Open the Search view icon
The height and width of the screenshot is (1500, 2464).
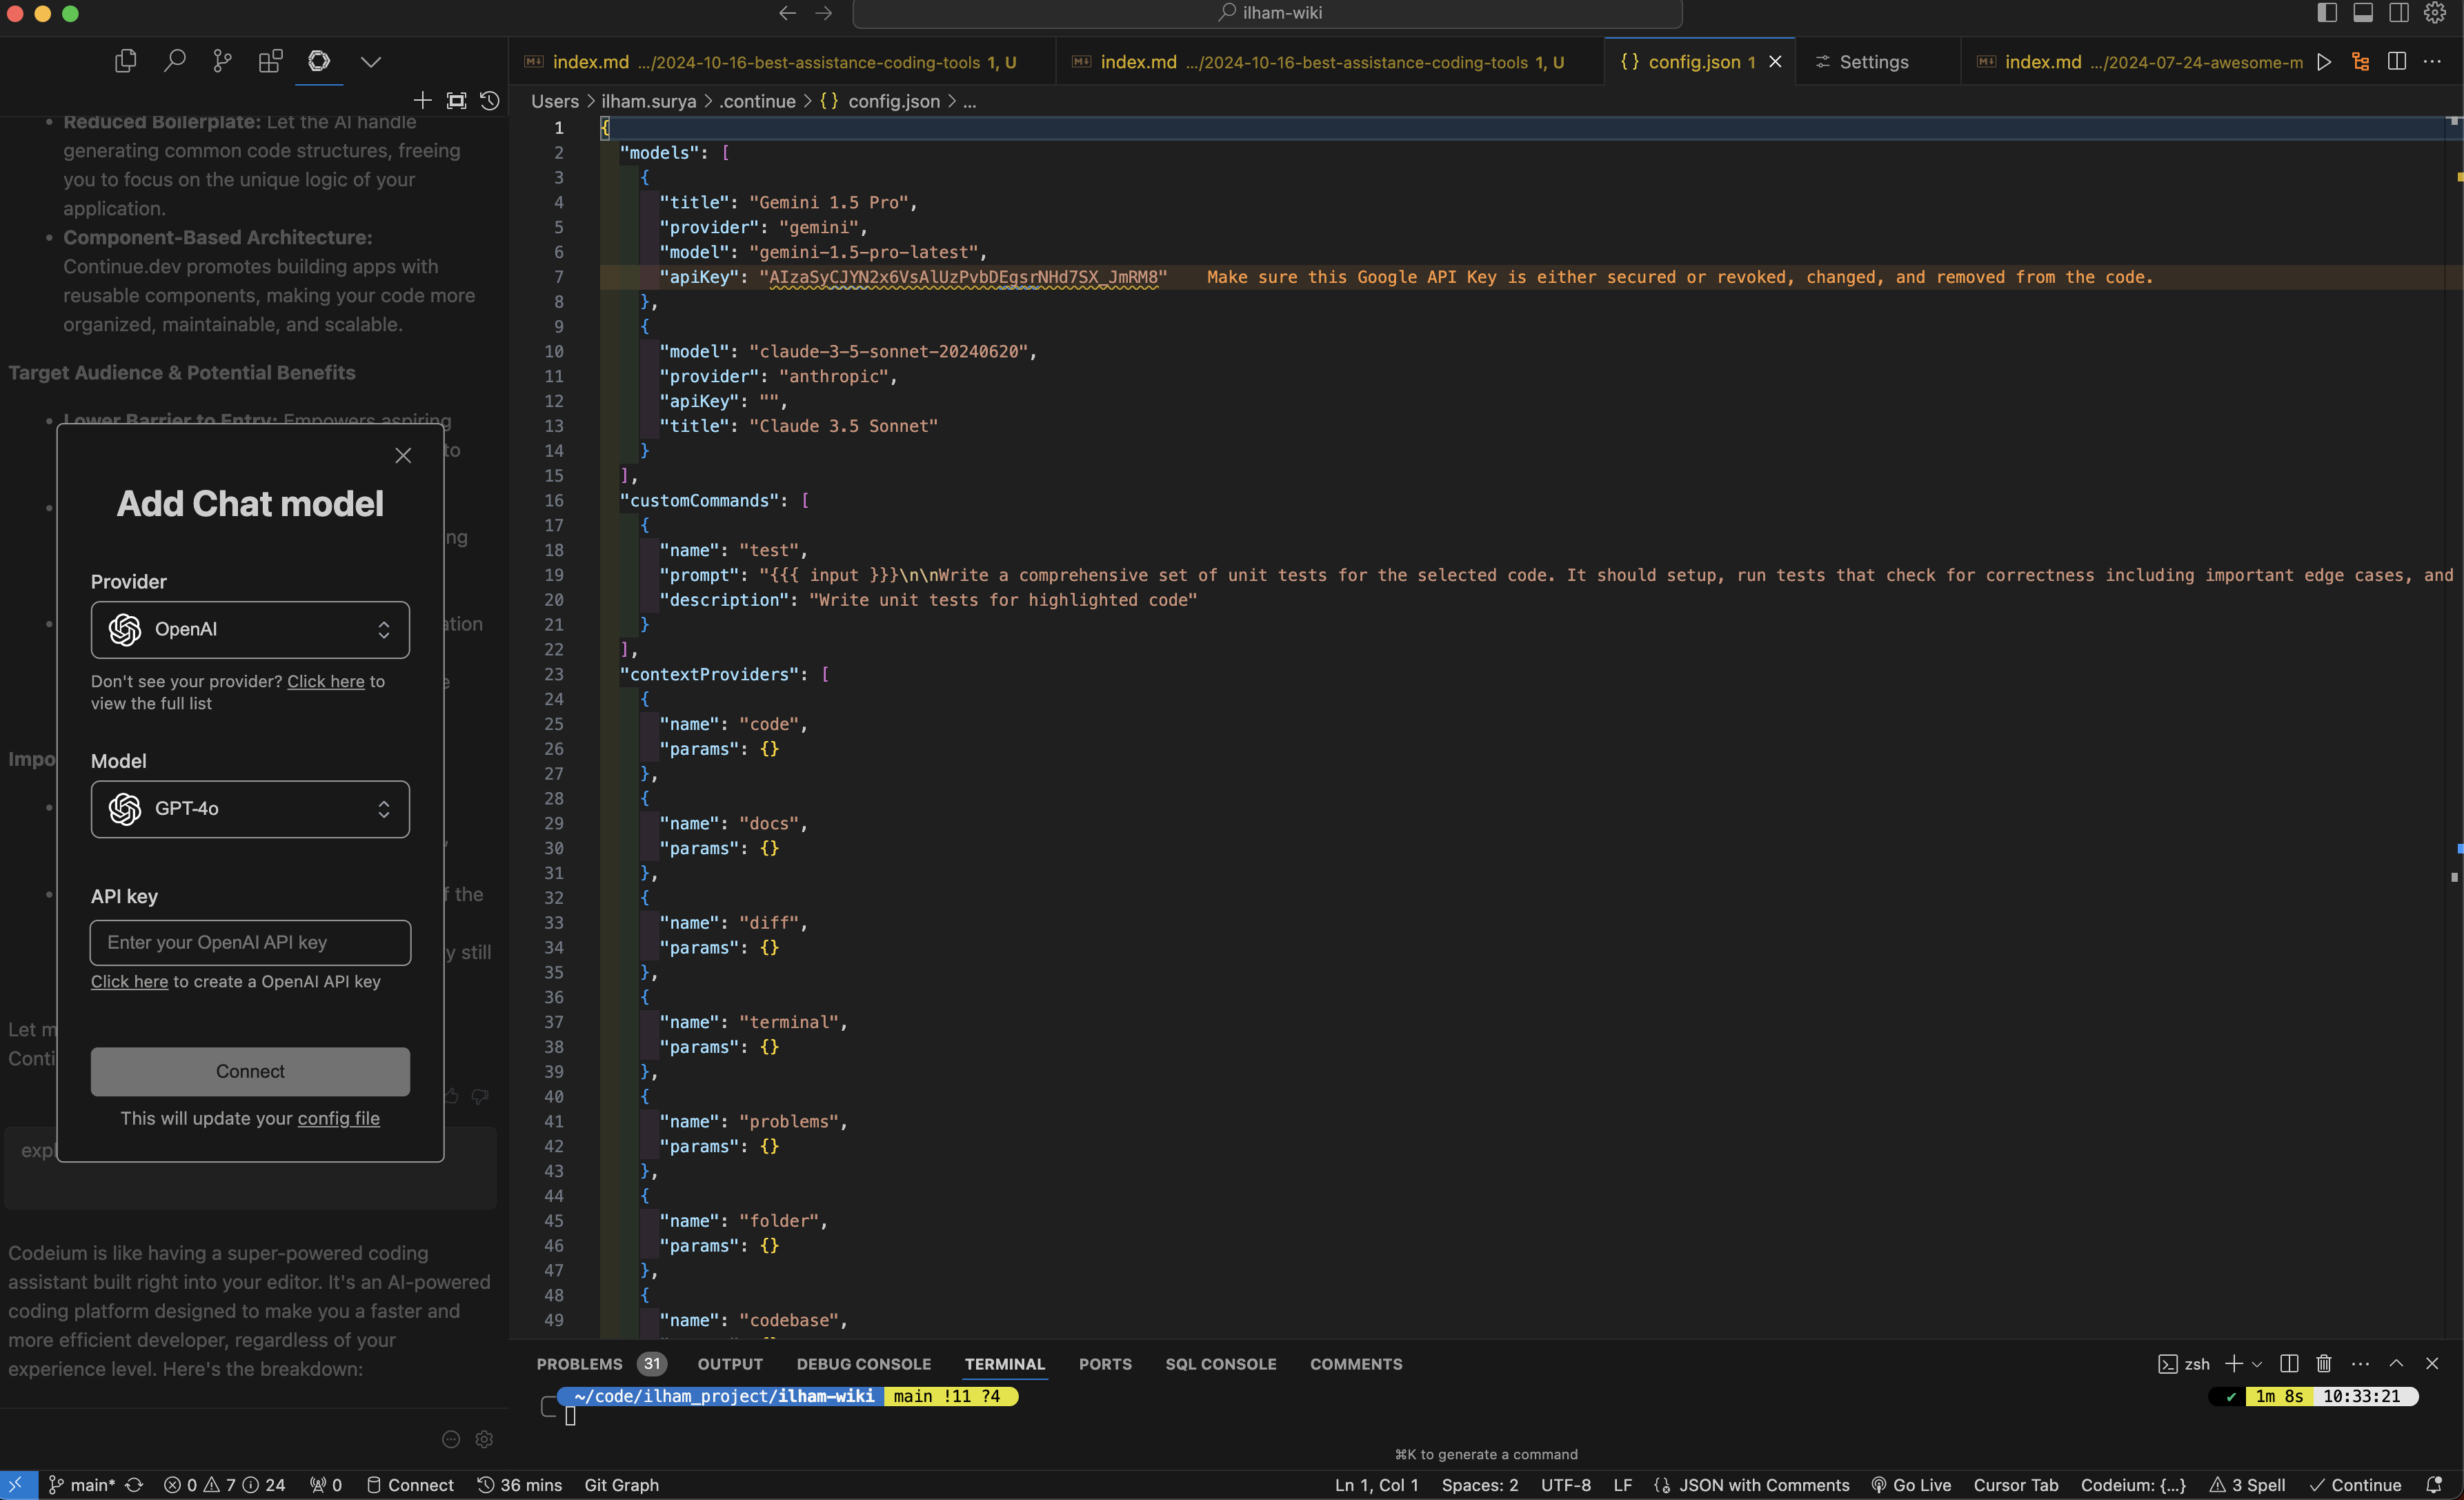point(174,62)
